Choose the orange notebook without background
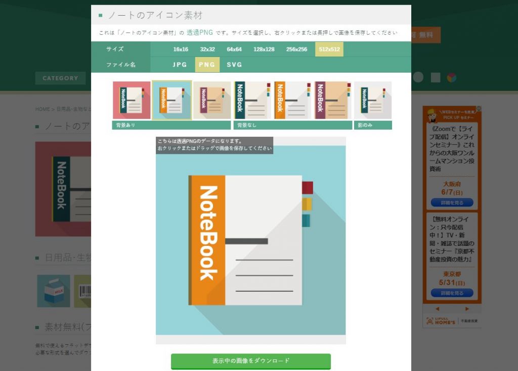The width and height of the screenshot is (518, 371). tap(292, 100)
